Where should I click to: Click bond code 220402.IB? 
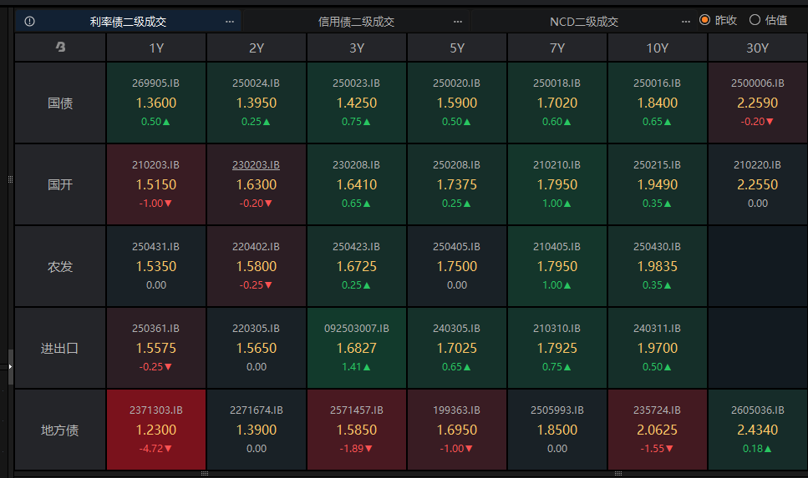pos(257,246)
